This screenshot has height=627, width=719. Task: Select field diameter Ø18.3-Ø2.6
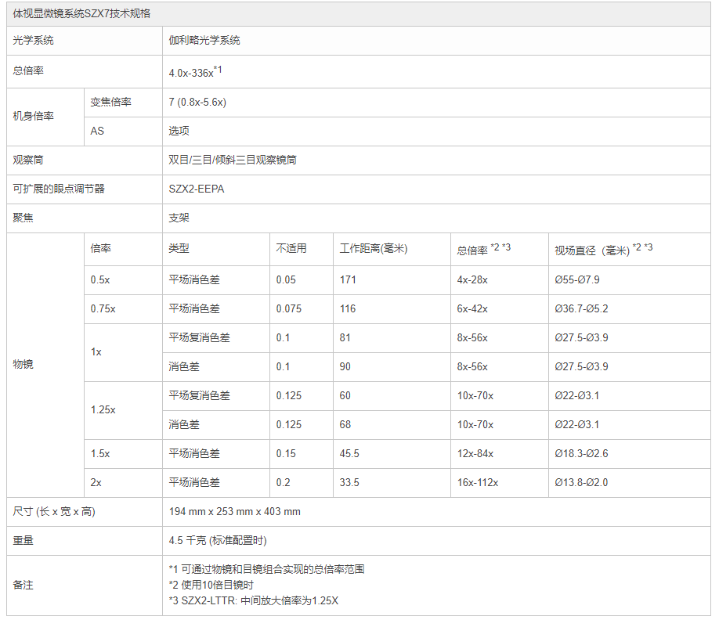[x=581, y=454]
